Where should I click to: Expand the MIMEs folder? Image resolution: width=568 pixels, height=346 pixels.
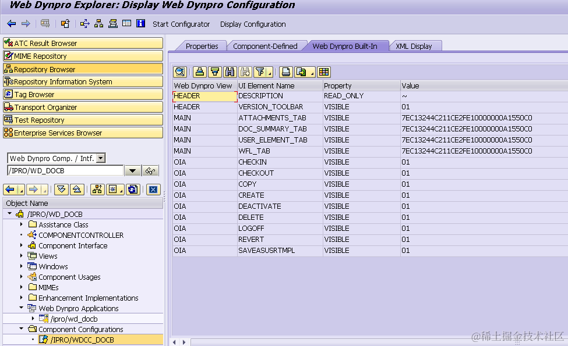[x=22, y=287]
